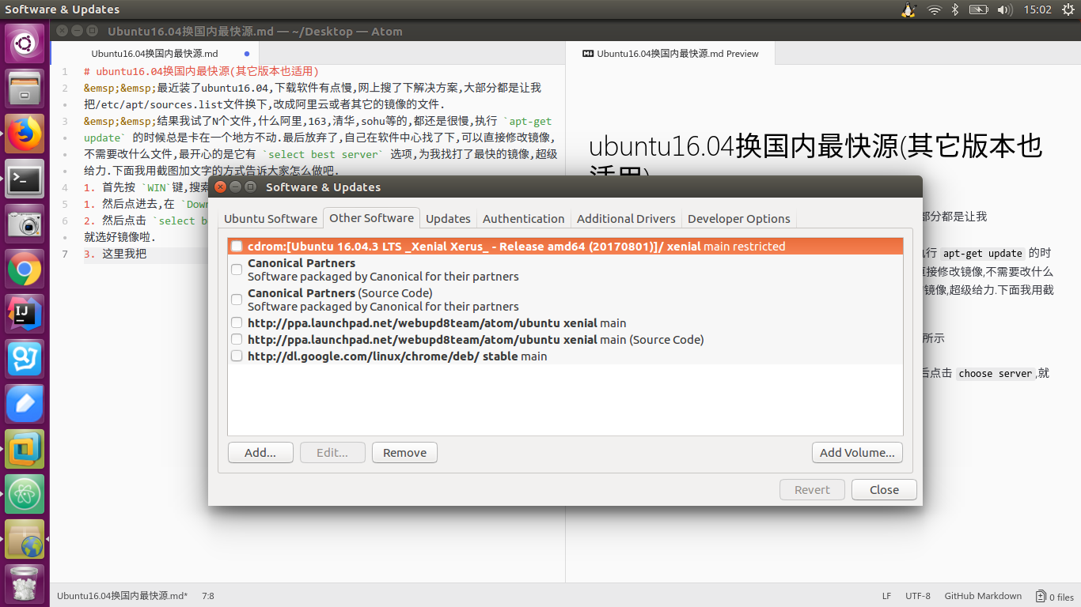The width and height of the screenshot is (1081, 607).
Task: Check the battery indicator in top panel
Action: [x=979, y=9]
